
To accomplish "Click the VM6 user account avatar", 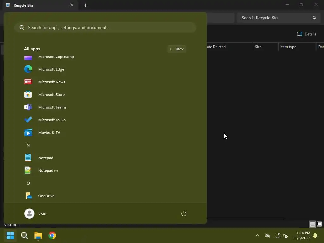I will (29, 214).
